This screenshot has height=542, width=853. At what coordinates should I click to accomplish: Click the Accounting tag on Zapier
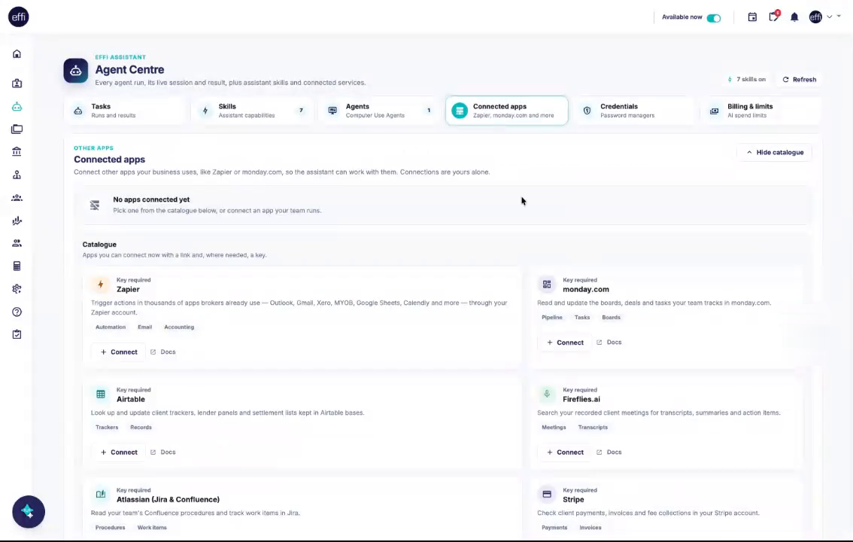179,327
